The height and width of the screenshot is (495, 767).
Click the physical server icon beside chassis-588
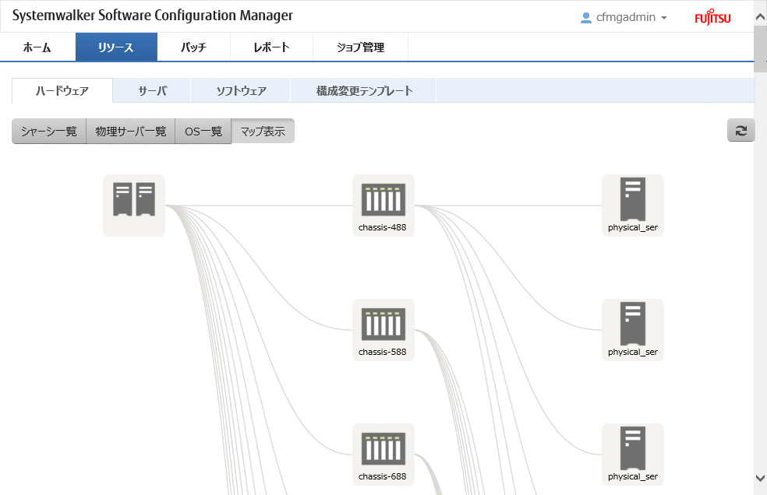point(633,324)
